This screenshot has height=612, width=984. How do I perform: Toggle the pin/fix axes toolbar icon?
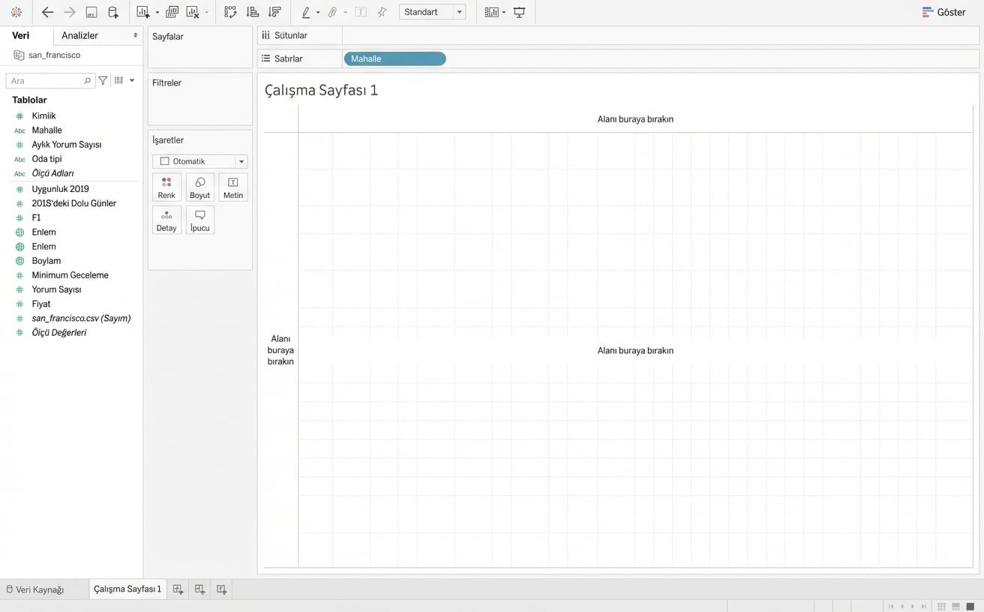[x=382, y=12]
